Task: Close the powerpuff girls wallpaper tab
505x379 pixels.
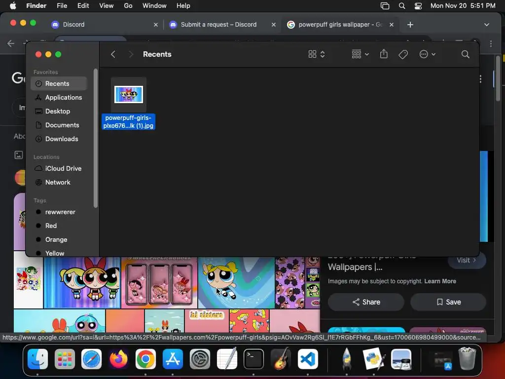Action: pyautogui.click(x=391, y=25)
